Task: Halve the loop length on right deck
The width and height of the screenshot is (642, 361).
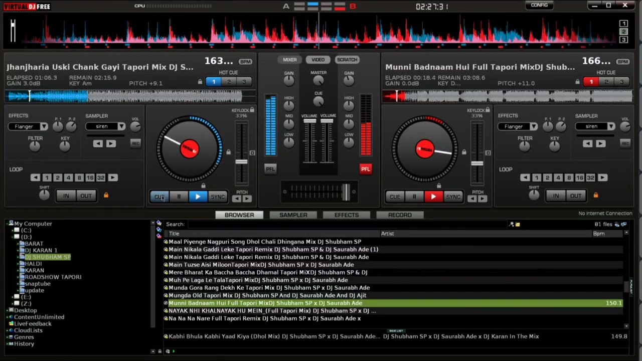Action: pos(525,177)
